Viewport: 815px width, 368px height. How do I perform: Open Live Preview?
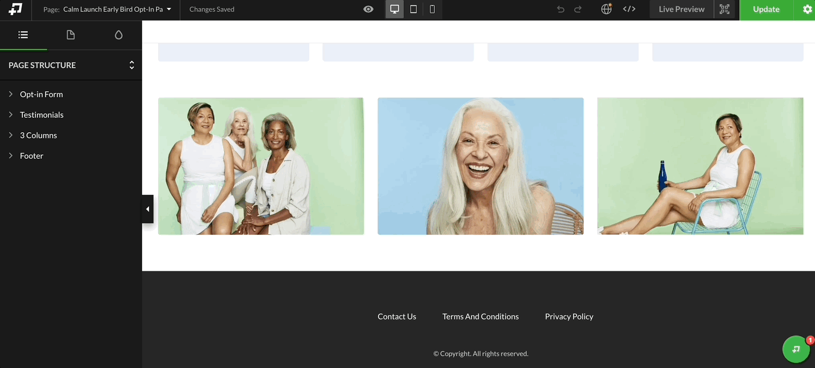(x=681, y=9)
